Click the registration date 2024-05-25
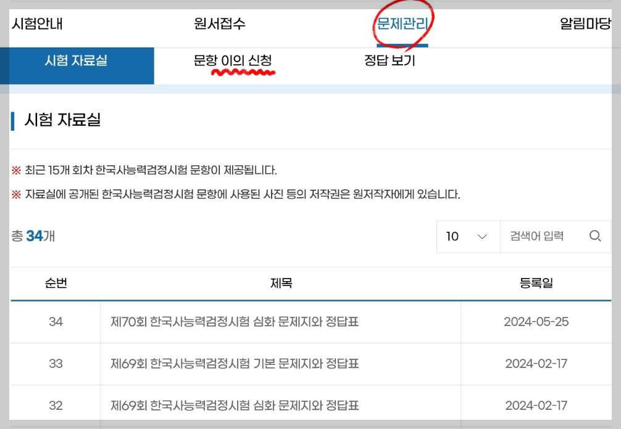 pyautogui.click(x=536, y=322)
